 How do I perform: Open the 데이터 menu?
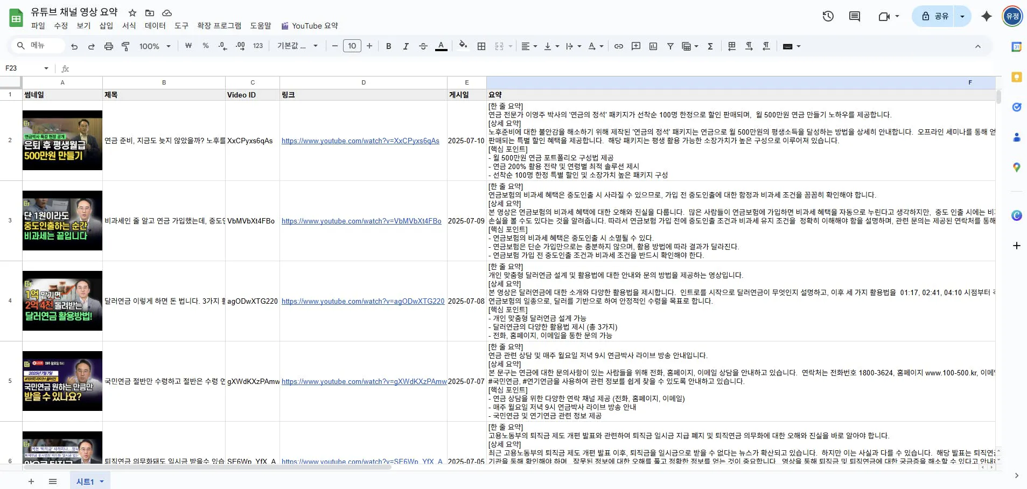tap(155, 25)
